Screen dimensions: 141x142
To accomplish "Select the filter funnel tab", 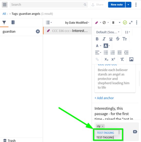I will (x=4, y=22).
